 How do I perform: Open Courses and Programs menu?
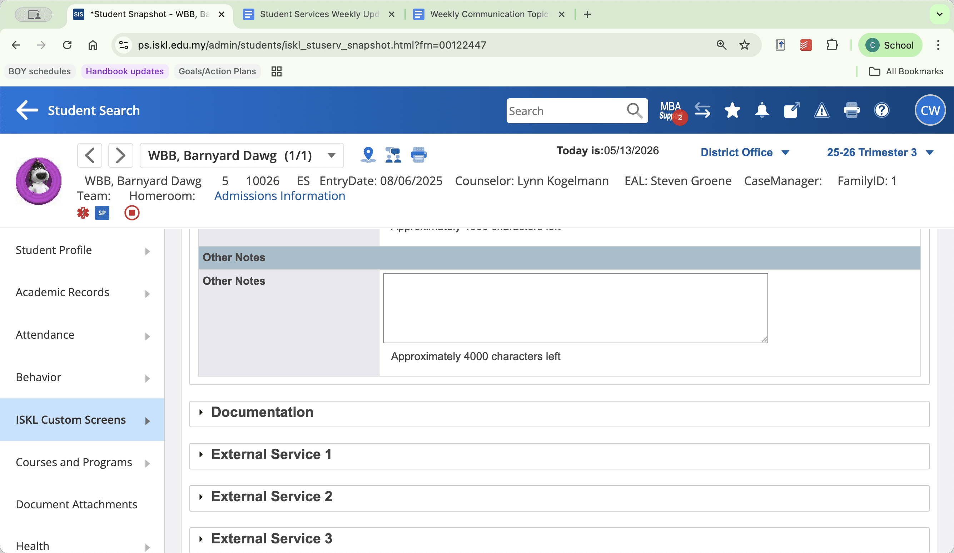click(x=82, y=462)
